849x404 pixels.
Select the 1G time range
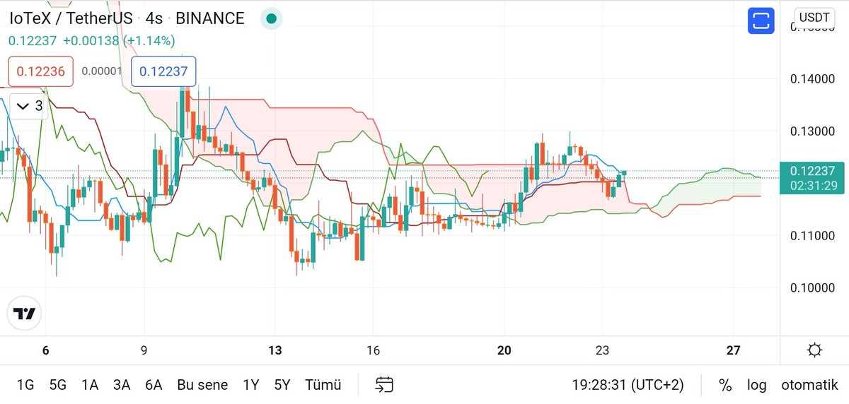[25, 385]
